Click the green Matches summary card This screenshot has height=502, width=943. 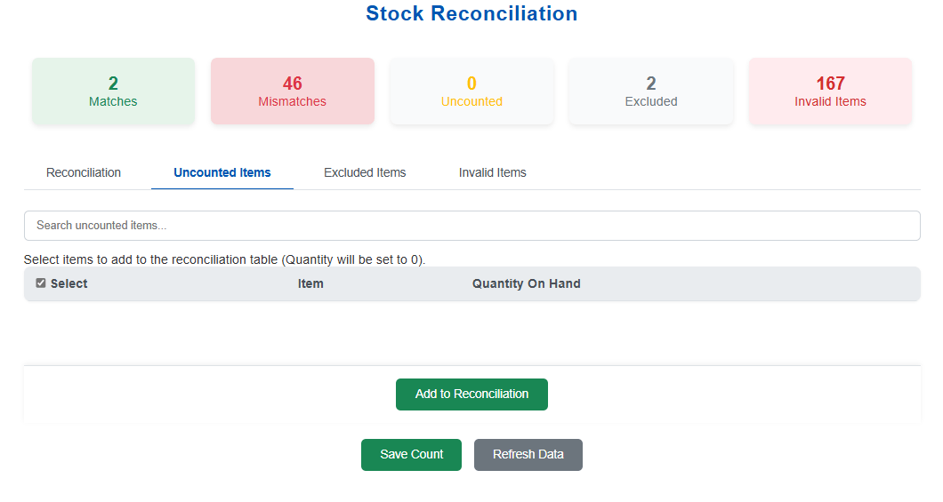pos(113,92)
